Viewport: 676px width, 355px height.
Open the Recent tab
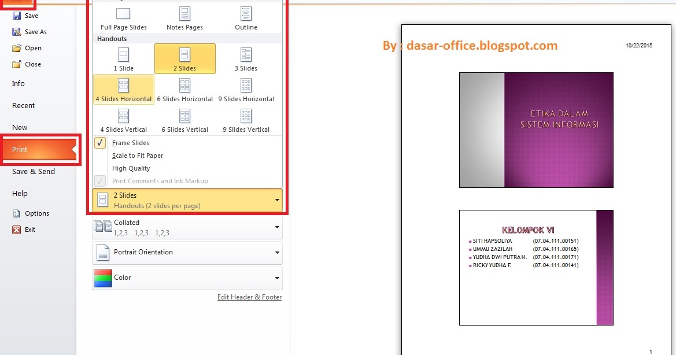[23, 106]
